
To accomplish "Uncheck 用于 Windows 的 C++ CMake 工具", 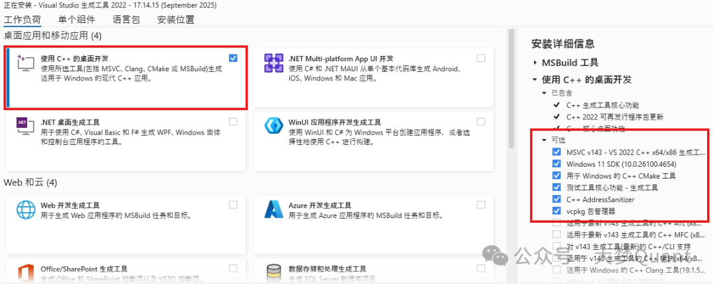I will (x=557, y=175).
